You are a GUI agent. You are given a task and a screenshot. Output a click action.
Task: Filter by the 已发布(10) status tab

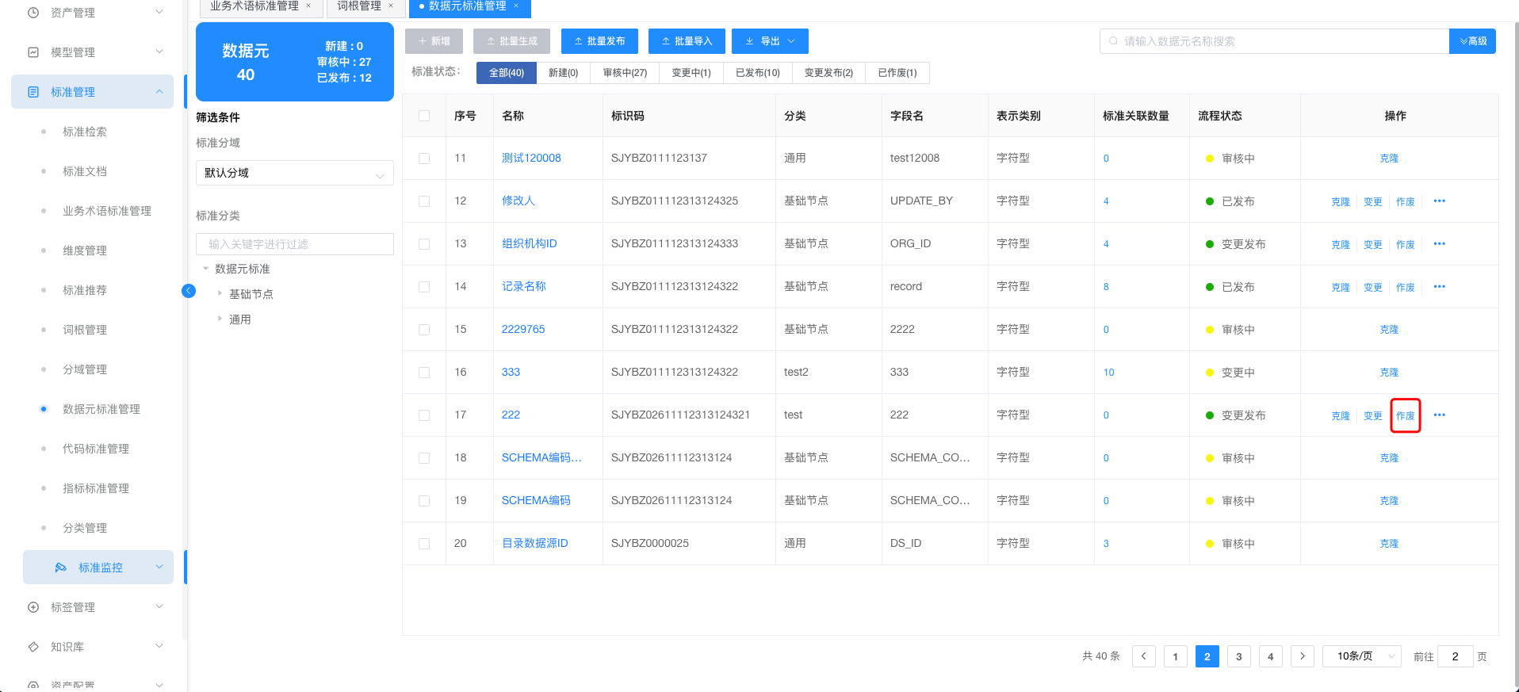(x=757, y=73)
